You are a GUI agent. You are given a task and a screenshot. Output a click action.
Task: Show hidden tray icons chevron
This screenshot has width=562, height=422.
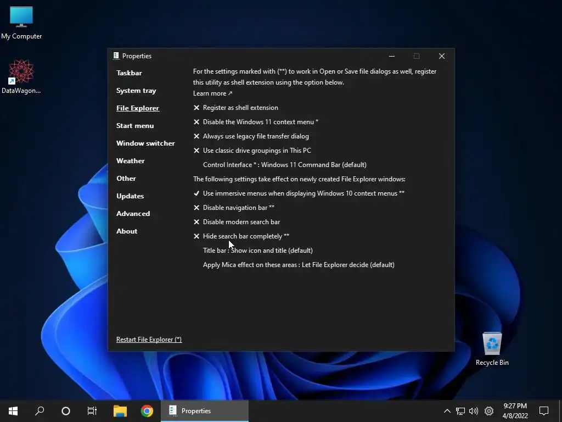point(447,411)
